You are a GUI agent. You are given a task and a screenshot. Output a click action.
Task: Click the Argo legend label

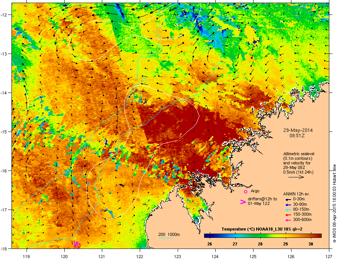coord(255,191)
